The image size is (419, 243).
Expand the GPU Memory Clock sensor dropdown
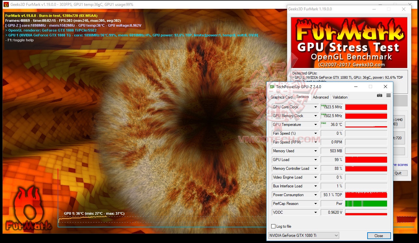315,116
